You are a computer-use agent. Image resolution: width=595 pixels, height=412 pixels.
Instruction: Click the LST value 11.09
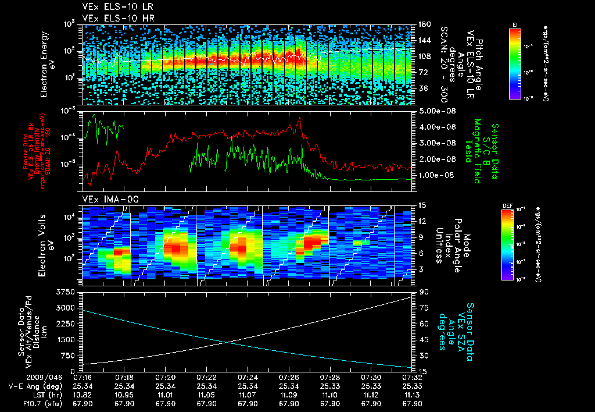[x=289, y=395]
